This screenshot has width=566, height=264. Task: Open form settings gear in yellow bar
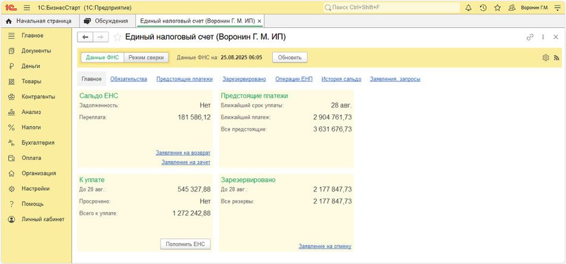[545, 58]
